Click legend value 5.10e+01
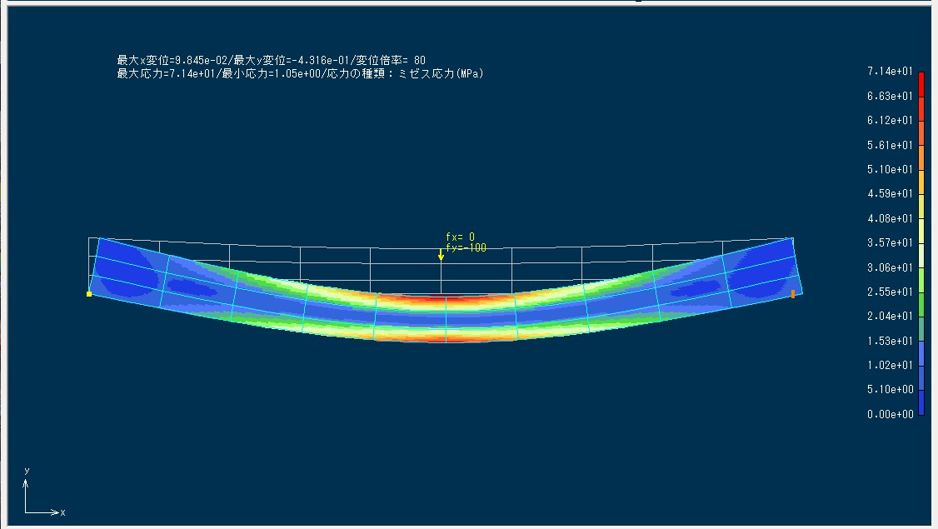 pos(891,169)
